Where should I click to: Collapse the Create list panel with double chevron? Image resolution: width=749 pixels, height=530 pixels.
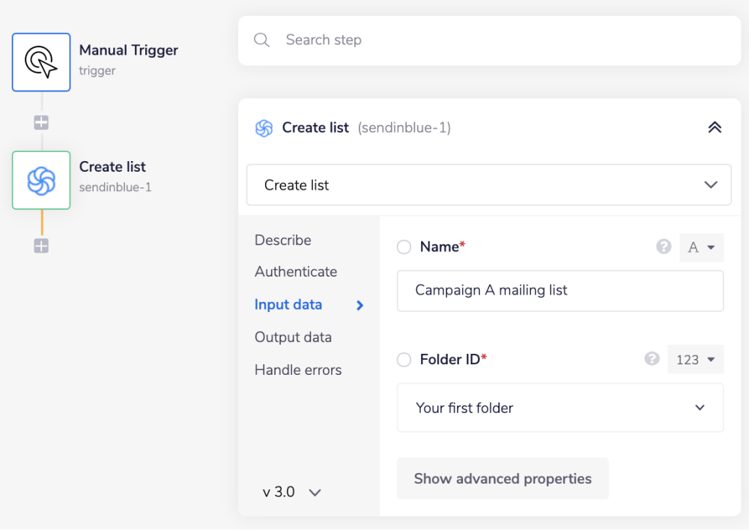tap(715, 127)
